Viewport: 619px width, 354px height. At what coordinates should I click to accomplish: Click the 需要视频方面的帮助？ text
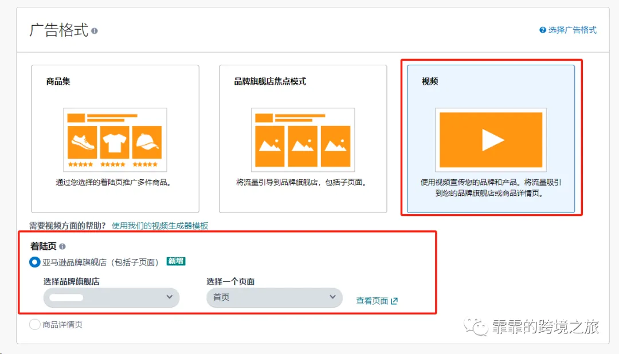coord(68,226)
